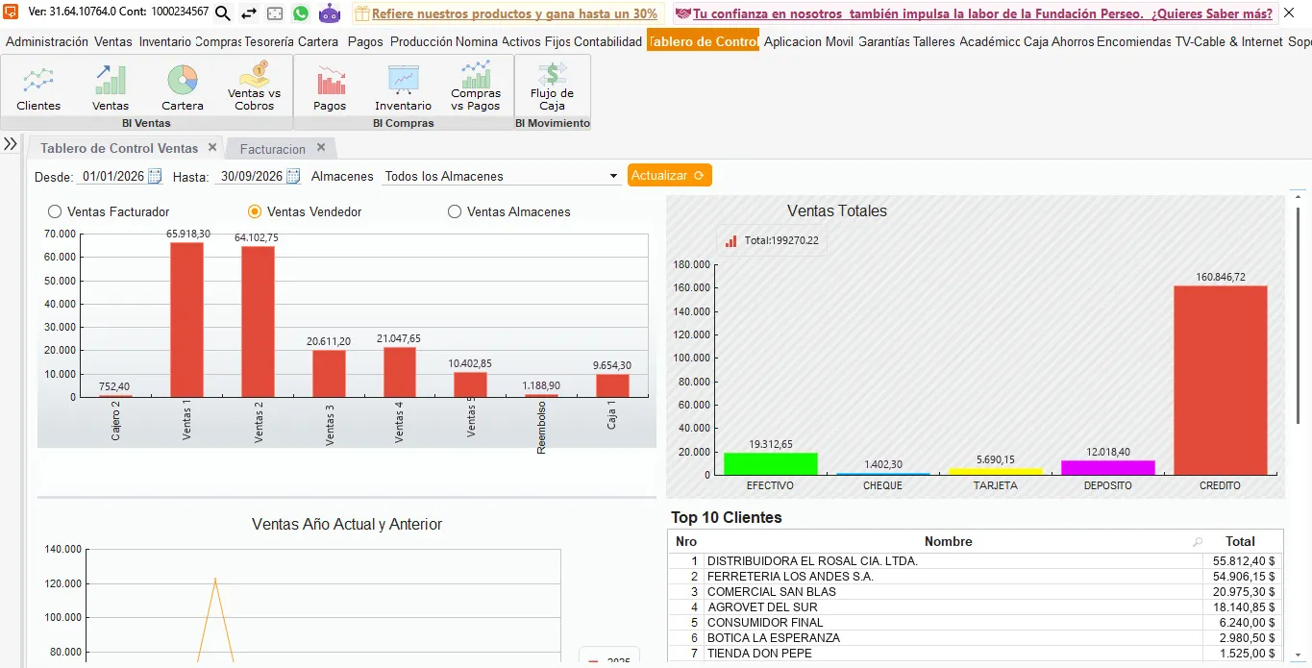
Task: Select Ventas Facturador radio button
Action: point(55,211)
